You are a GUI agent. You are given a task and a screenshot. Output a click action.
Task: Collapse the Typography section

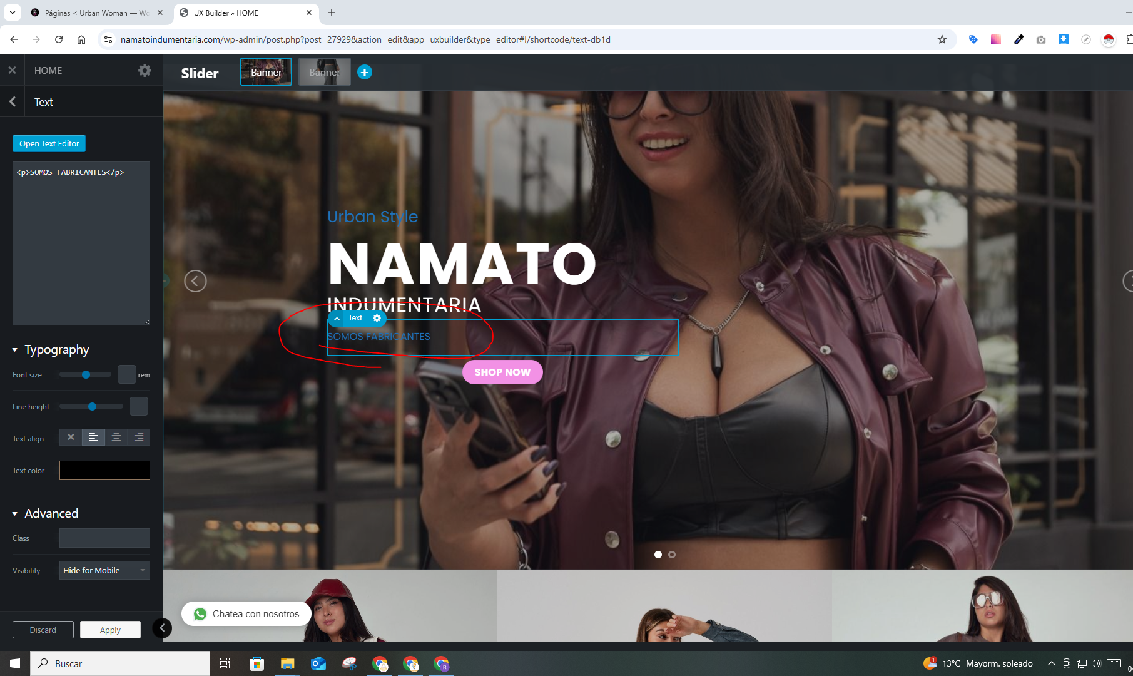(51, 349)
